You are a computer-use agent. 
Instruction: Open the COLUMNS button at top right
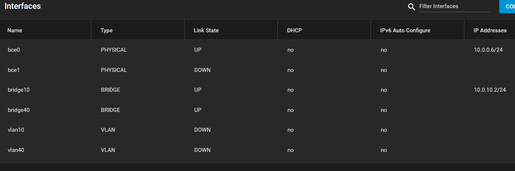coord(507,7)
